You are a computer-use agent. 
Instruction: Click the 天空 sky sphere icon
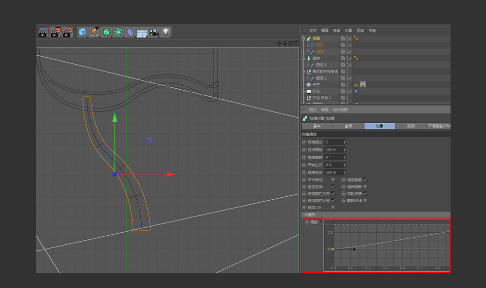(309, 84)
